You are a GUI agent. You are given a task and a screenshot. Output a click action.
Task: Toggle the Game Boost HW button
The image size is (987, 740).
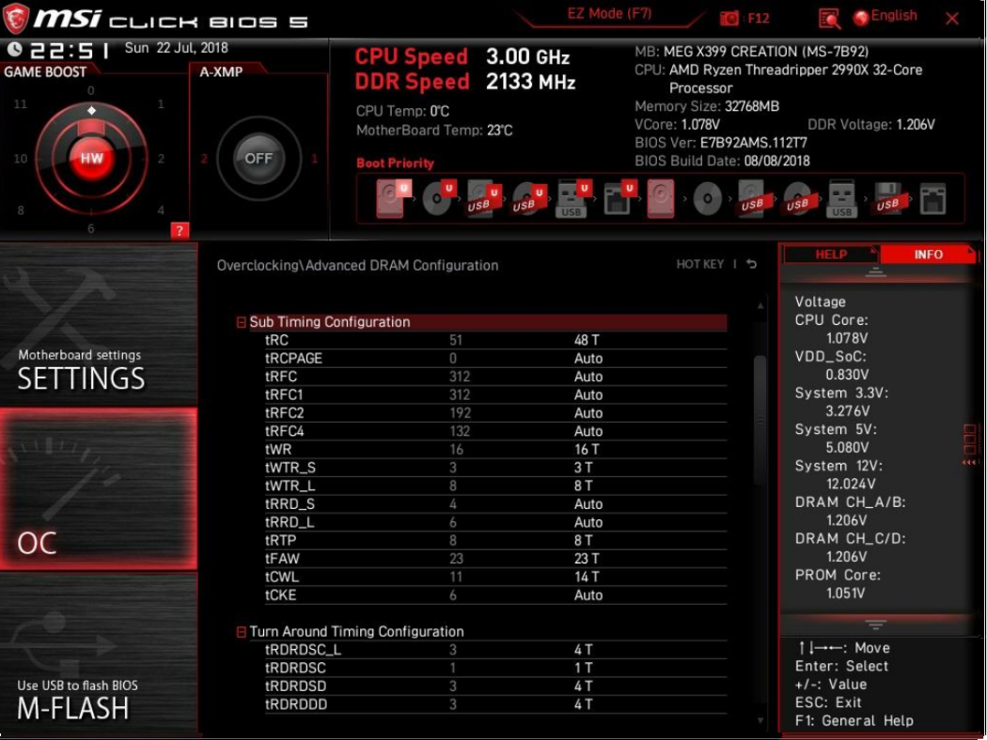(91, 158)
